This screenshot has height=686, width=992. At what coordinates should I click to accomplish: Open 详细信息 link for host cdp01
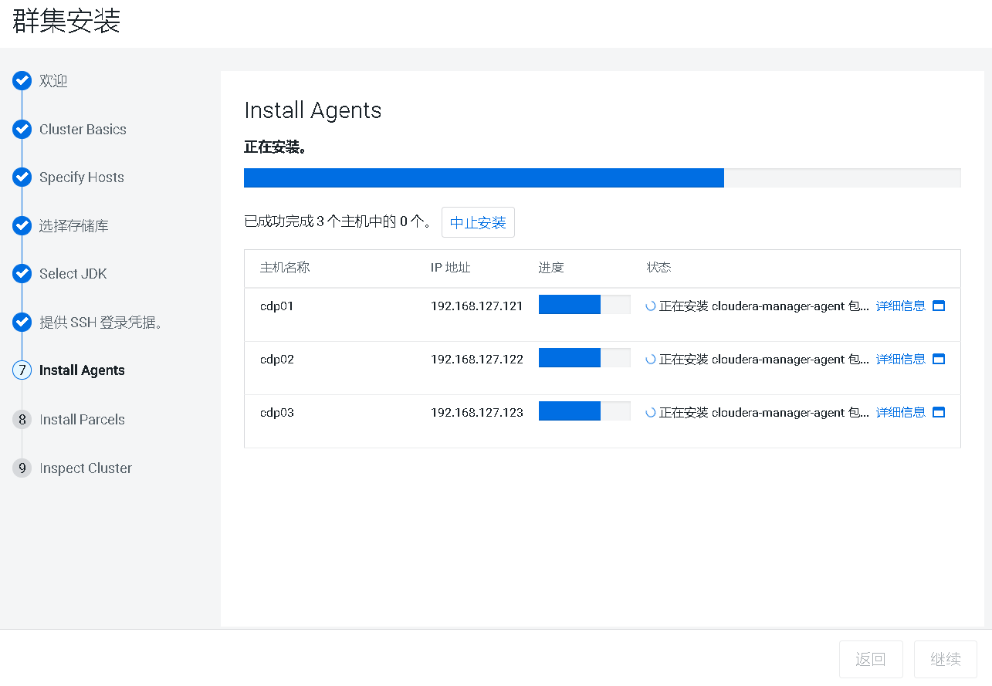pyautogui.click(x=901, y=306)
